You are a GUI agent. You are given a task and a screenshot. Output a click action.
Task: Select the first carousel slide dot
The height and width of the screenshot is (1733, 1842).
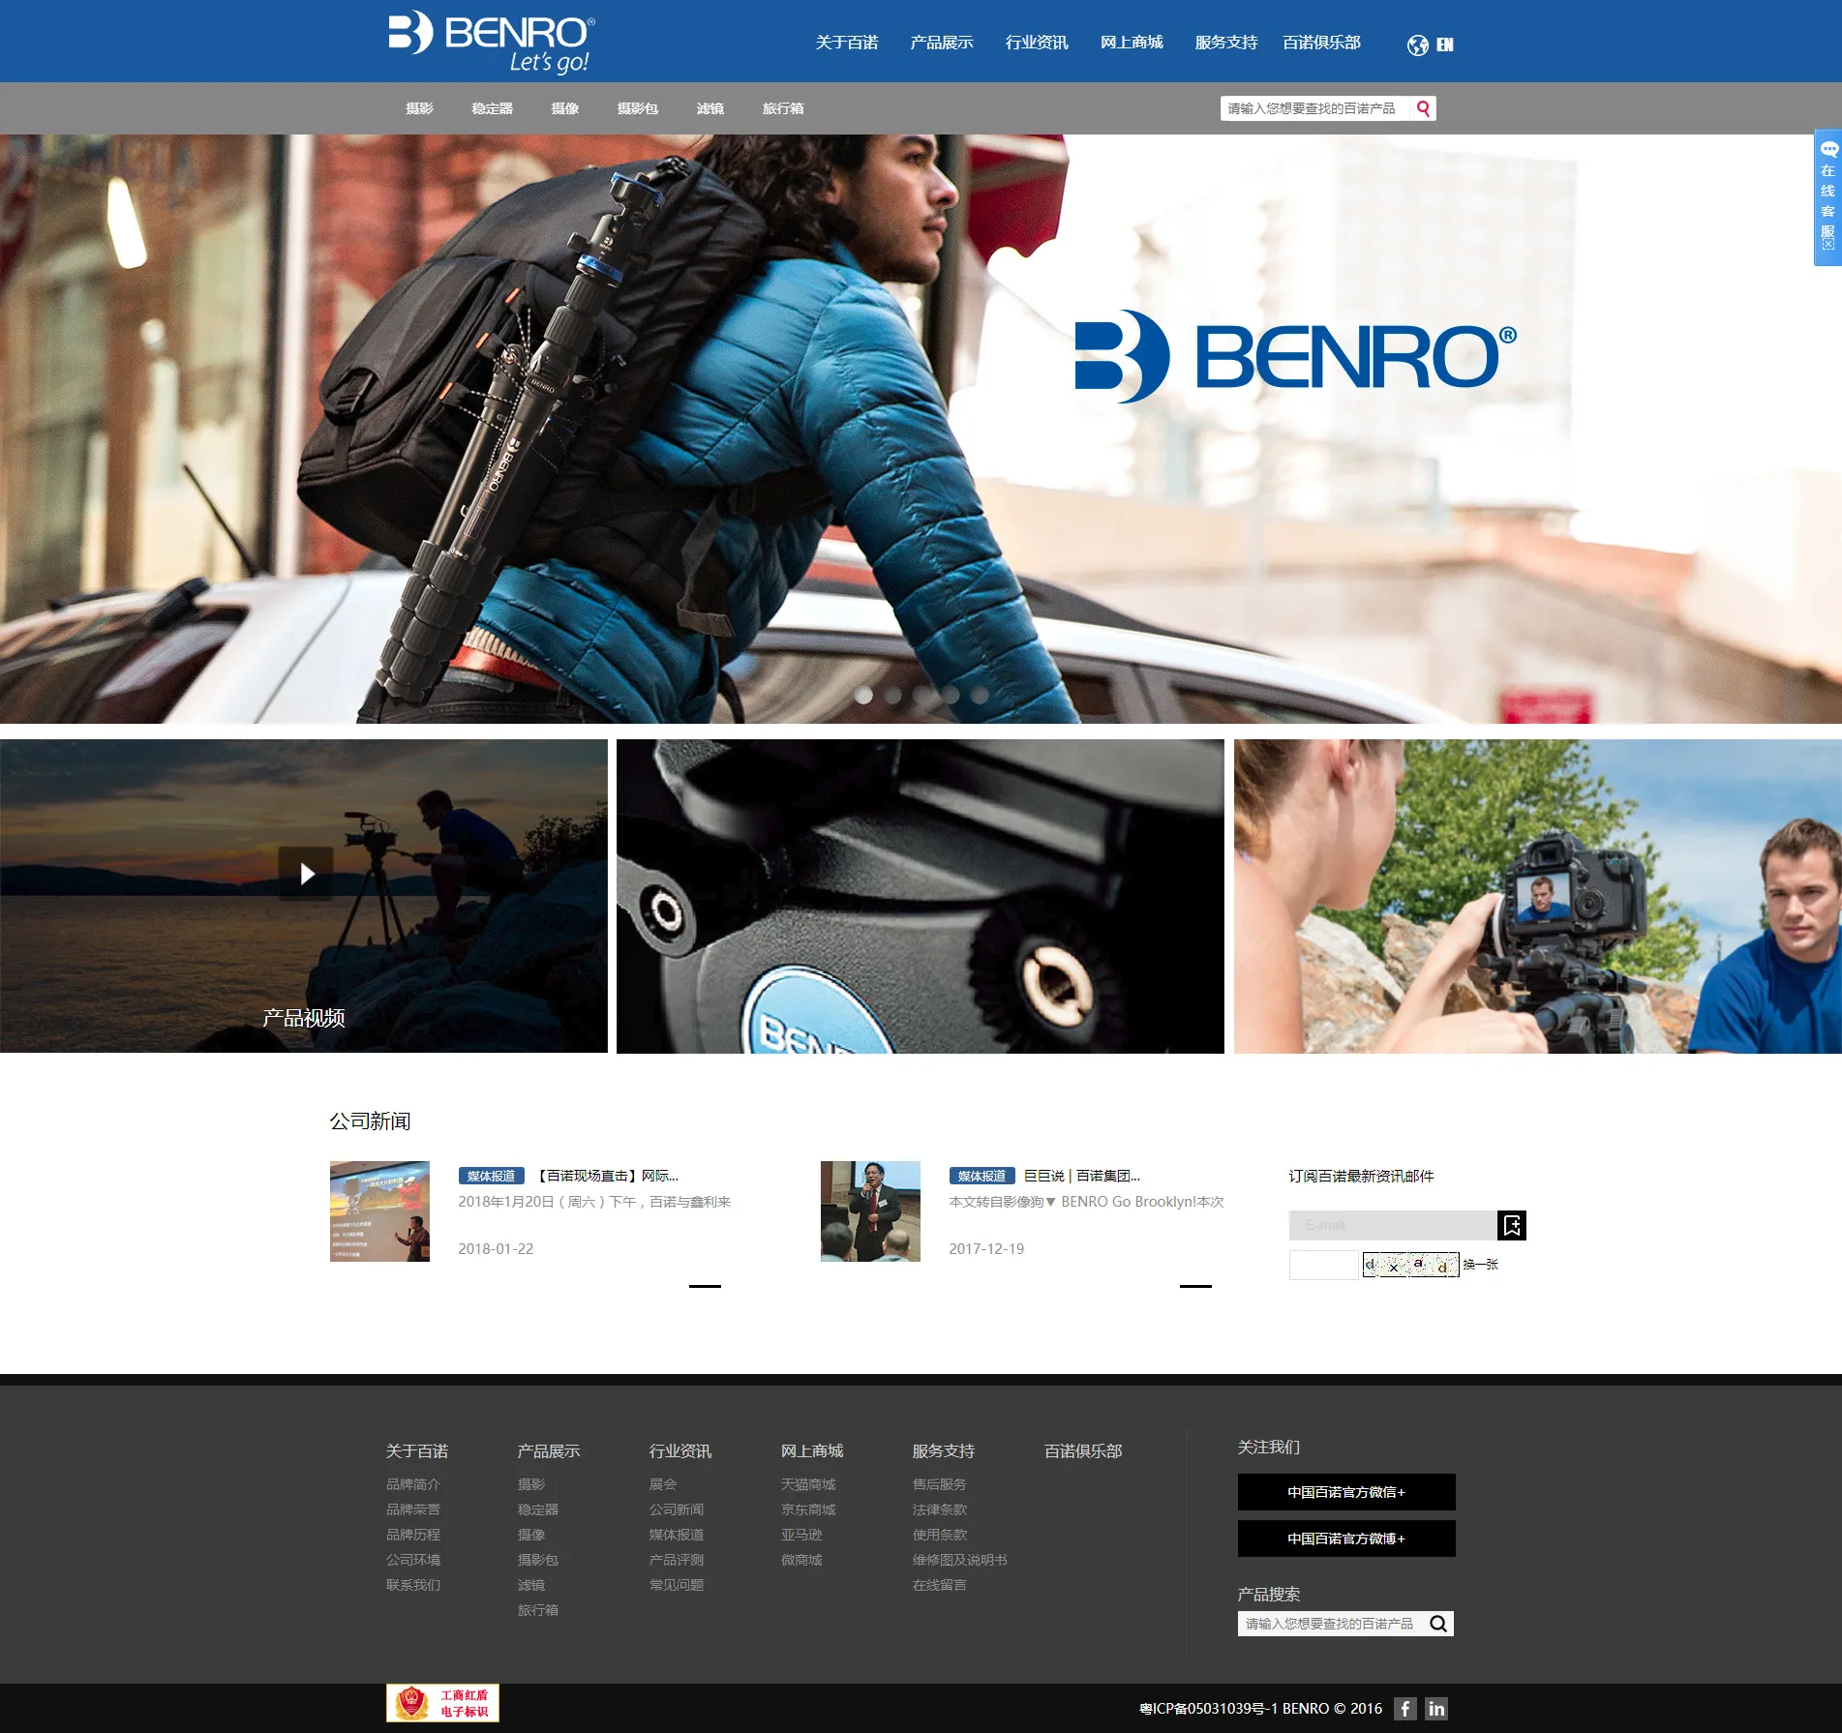pos(863,695)
